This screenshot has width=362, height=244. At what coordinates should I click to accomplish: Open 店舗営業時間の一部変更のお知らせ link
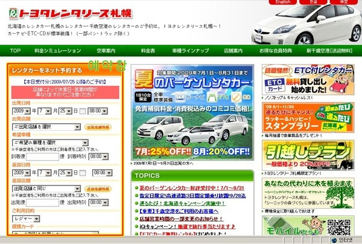(181, 219)
